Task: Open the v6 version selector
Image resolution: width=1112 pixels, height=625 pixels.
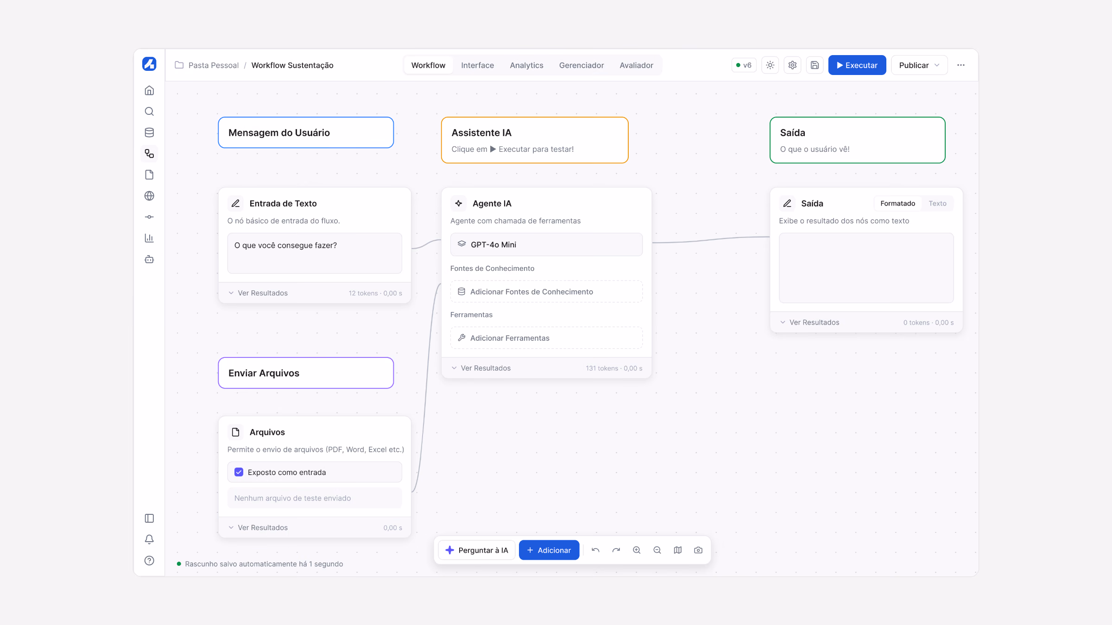Action: (x=744, y=65)
